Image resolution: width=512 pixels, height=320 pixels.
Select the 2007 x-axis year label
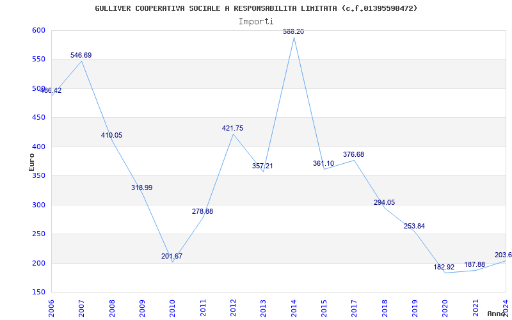tap(81, 308)
